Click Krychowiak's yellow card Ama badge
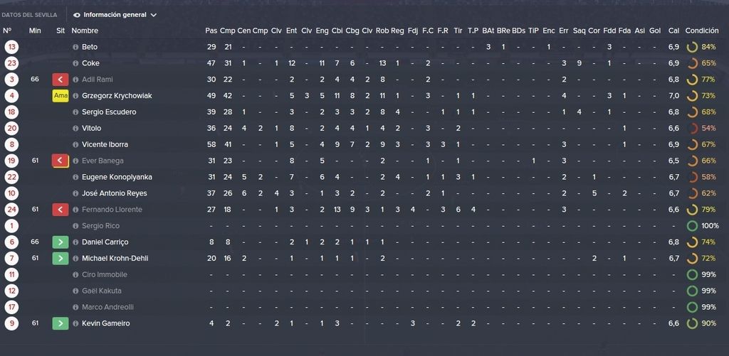Screen dimensions: 729x356 click(61, 96)
